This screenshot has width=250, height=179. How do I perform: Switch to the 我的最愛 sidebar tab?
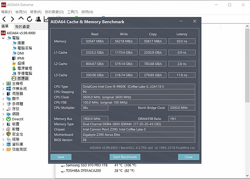point(22,27)
